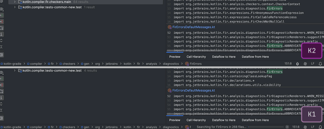Click the eye view options icon in top panel
Image resolution: width=324 pixels, height=129 pixels.
pos(2,9)
